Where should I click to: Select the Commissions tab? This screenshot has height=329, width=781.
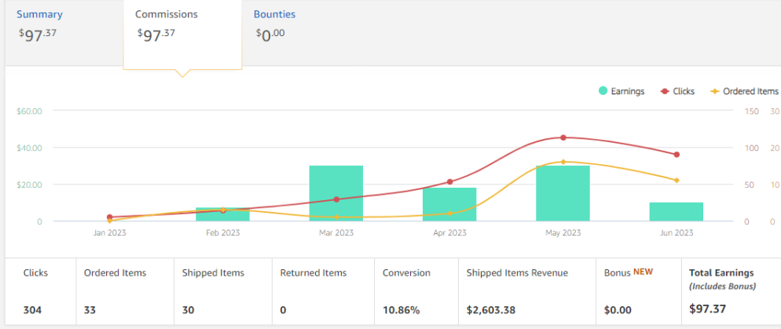[x=167, y=15]
